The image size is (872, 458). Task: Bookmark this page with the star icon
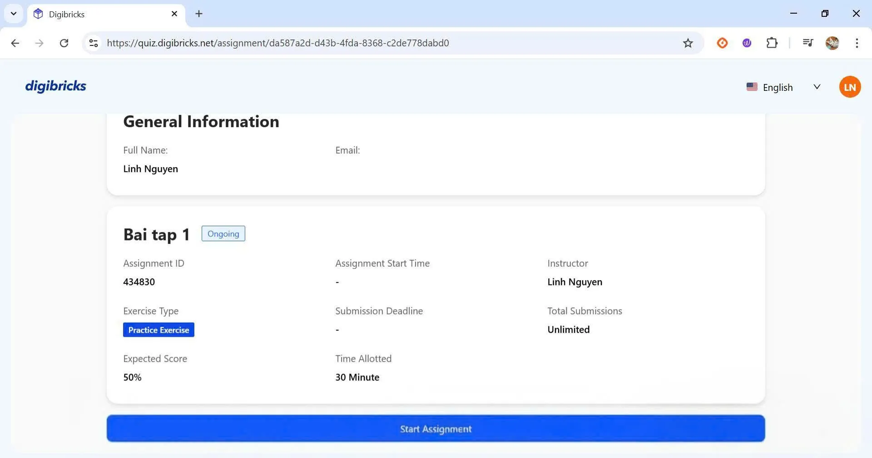click(x=688, y=43)
